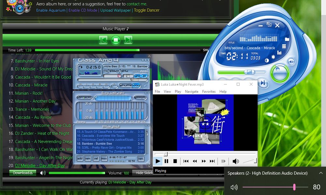The image size is (326, 195).
Task: Click the switch-mode icon atop the blue player
Action: click(269, 24)
